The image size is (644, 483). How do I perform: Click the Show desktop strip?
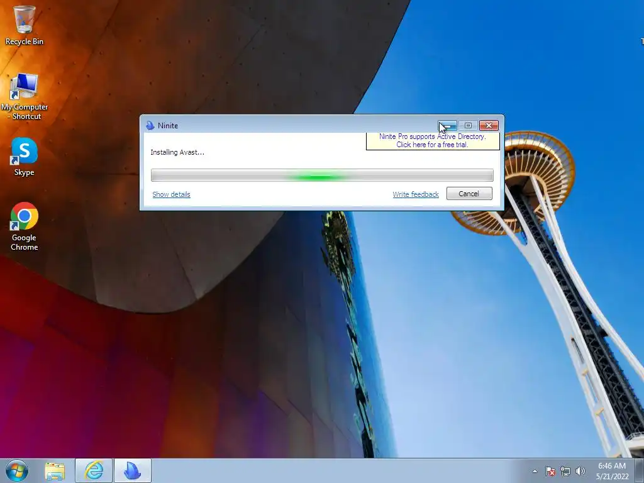[x=640, y=471]
